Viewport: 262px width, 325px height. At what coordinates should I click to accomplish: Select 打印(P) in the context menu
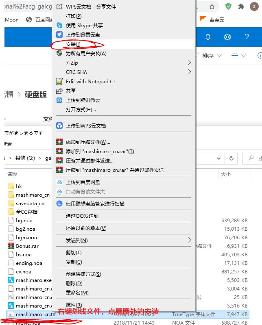(x=124, y=16)
